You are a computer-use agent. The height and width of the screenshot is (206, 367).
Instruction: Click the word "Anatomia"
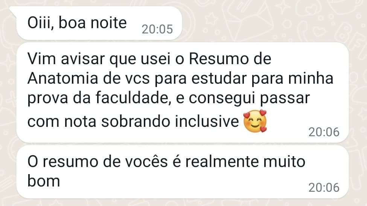click(x=63, y=78)
